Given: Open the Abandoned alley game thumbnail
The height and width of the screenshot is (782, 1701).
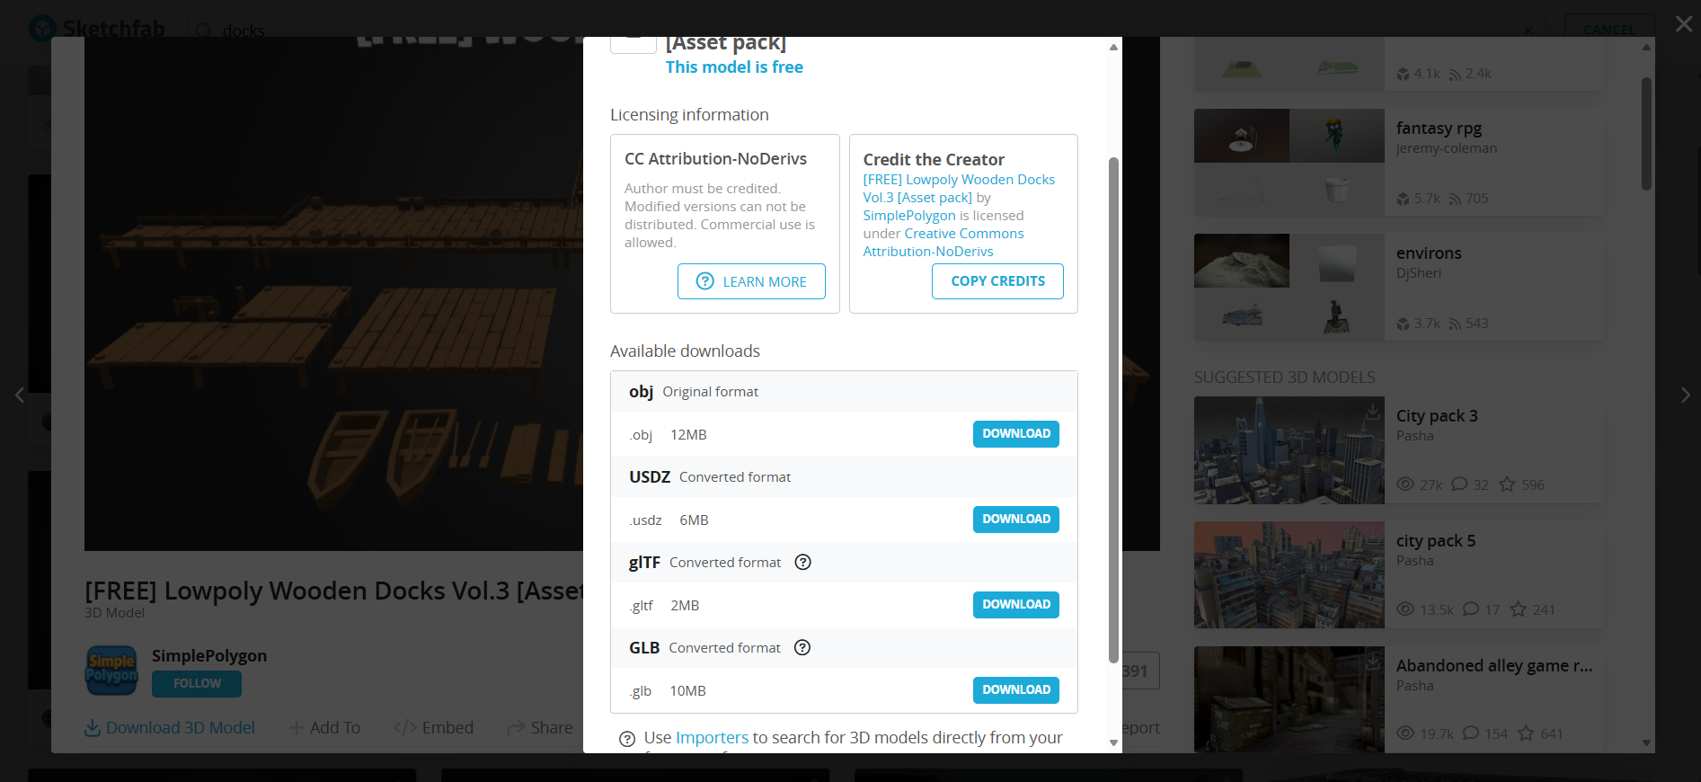Looking at the screenshot, I should click(x=1289, y=699).
